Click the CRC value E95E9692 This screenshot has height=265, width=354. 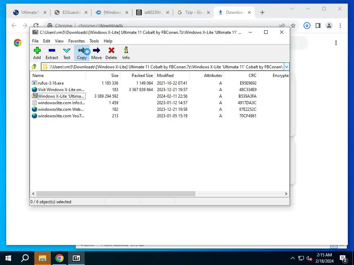(x=248, y=83)
